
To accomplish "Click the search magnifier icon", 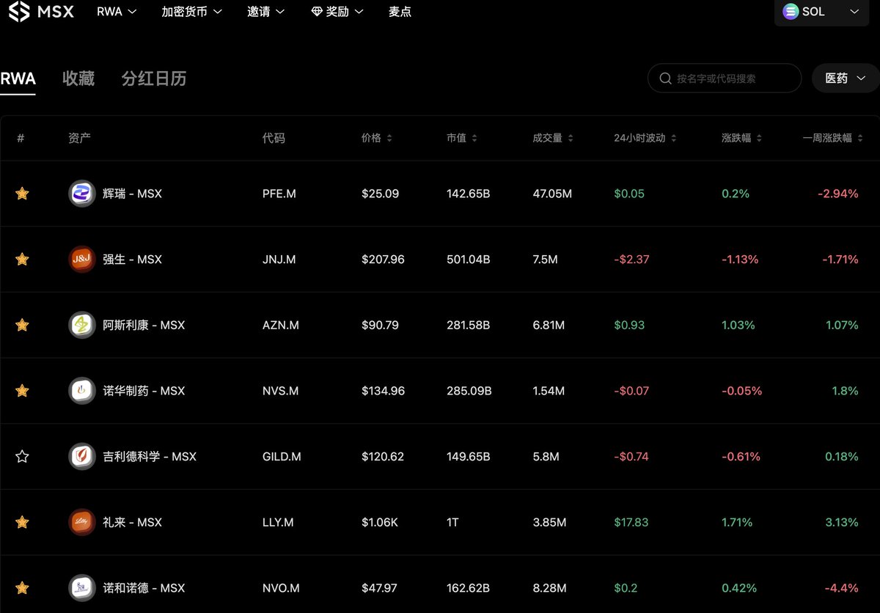I will 666,78.
